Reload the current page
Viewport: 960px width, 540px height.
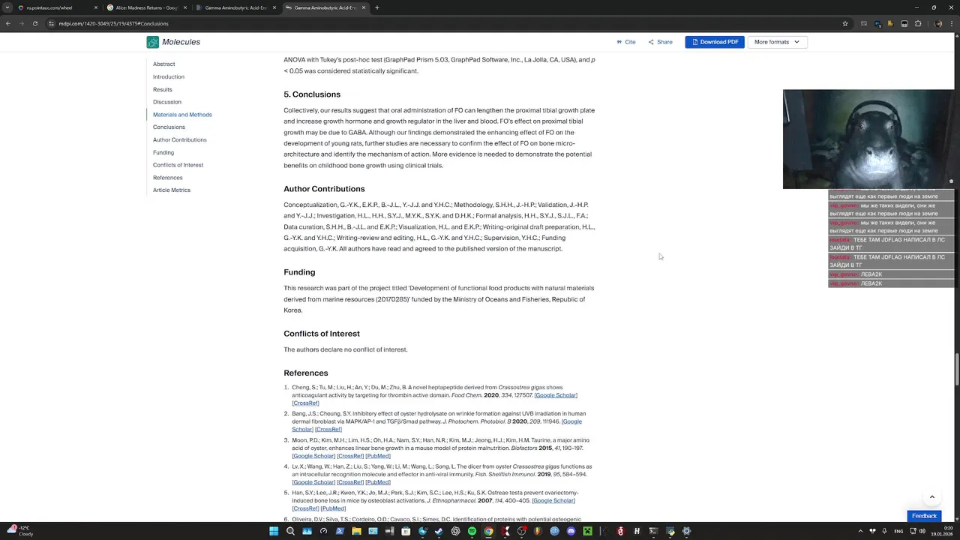point(35,23)
